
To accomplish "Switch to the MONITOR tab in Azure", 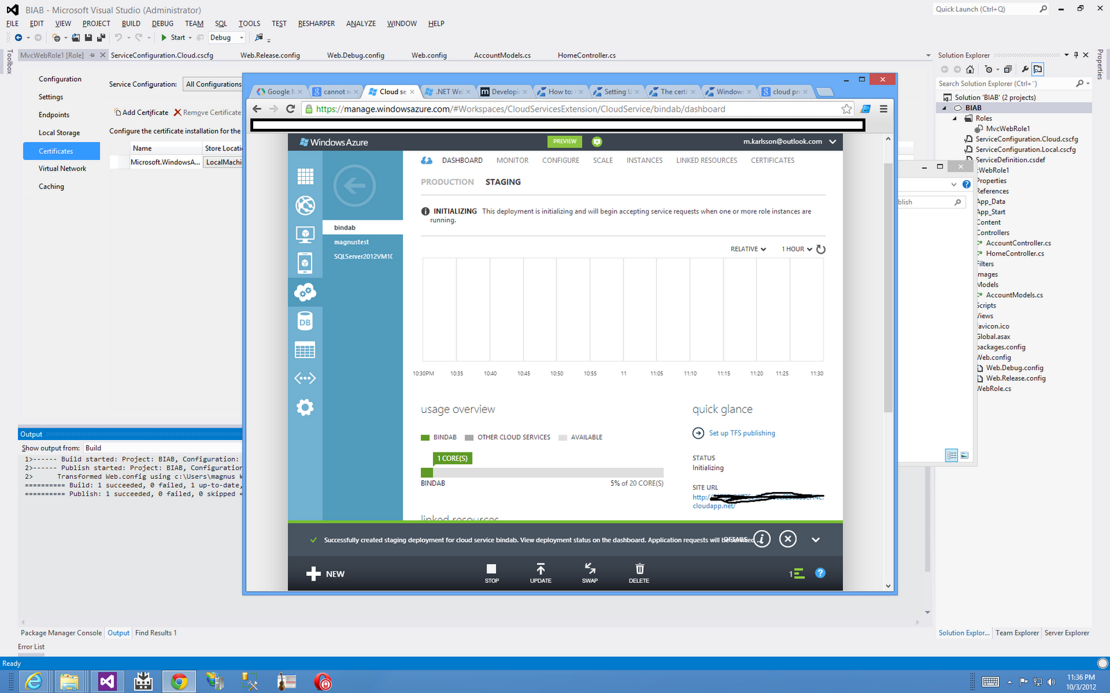I will coord(512,160).
